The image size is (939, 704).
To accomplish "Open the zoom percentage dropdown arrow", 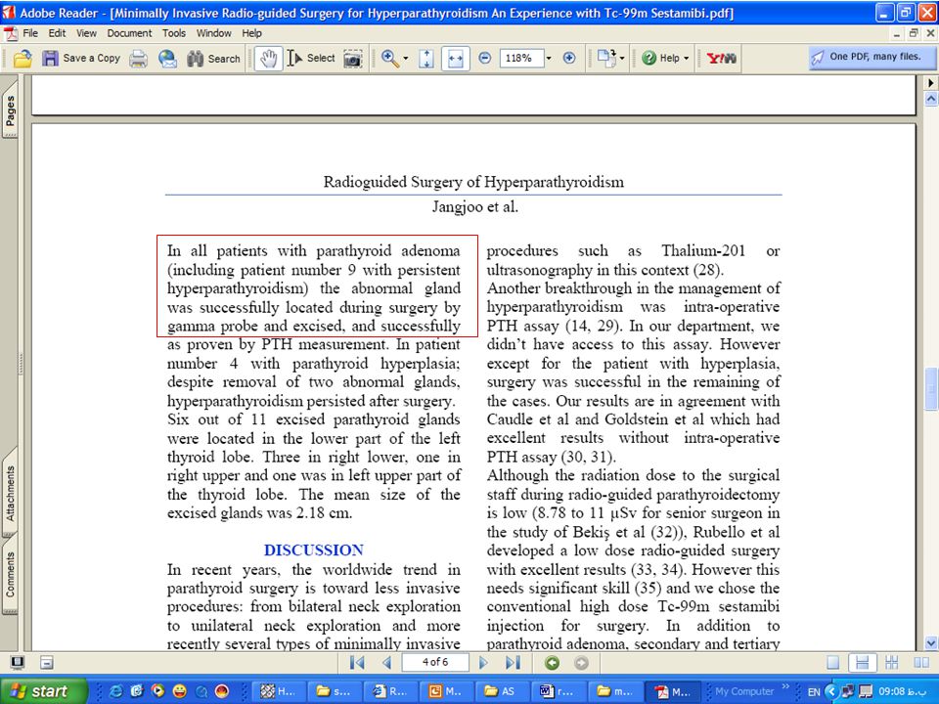I will tap(549, 58).
